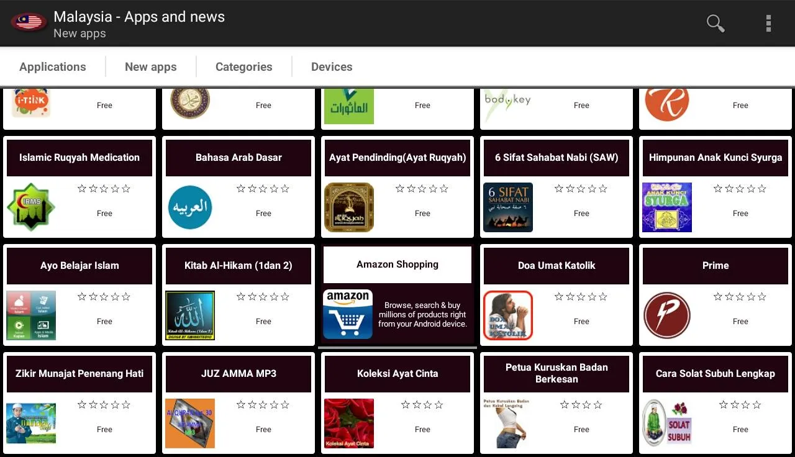795x457 pixels.
Task: Select the Bahasa Arab Dasar title
Action: (x=238, y=158)
